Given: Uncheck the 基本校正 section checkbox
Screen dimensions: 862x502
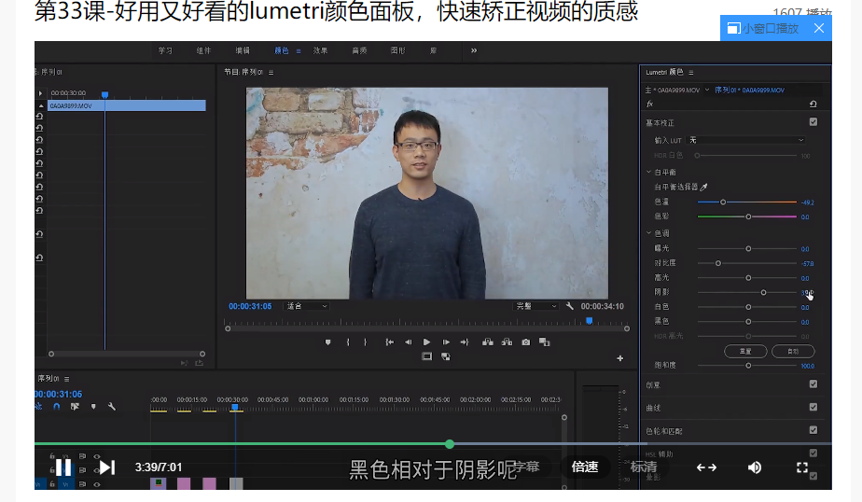Looking at the screenshot, I should coord(813,122).
